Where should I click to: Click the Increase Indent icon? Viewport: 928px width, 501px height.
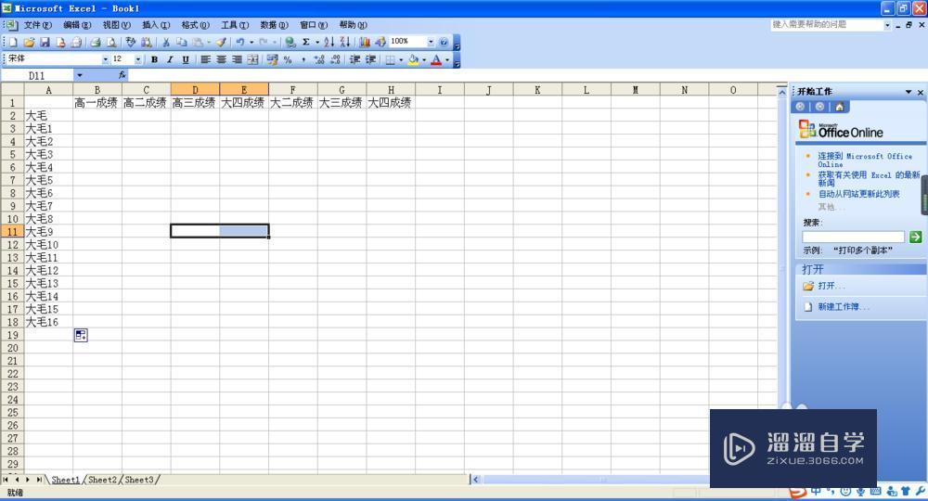pyautogui.click(x=370, y=59)
